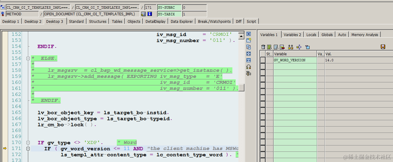Click the headset services icon beside the editor
Viewport: 393px width, 162px height.
click(249, 67)
